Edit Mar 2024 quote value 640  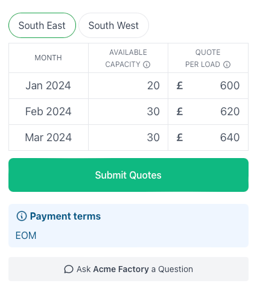coord(208,138)
